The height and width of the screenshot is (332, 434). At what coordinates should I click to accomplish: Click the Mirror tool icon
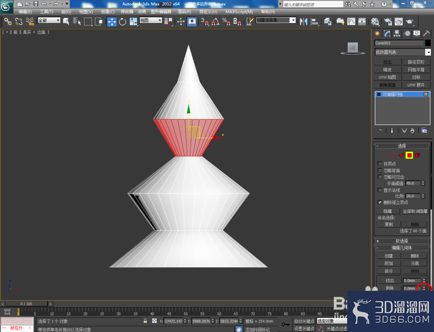[x=304, y=21]
